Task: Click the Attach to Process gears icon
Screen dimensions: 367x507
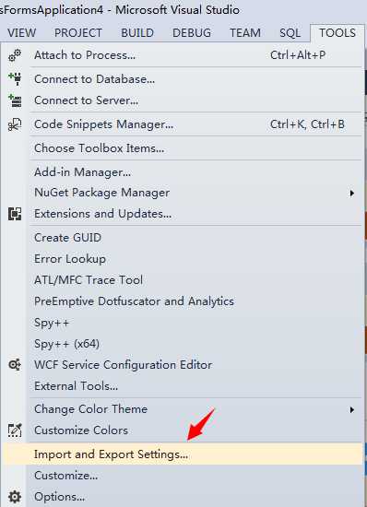Action: [x=15, y=55]
